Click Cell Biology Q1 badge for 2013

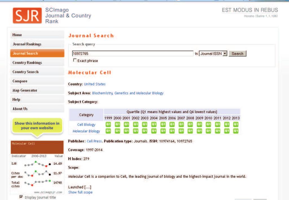[236, 124]
